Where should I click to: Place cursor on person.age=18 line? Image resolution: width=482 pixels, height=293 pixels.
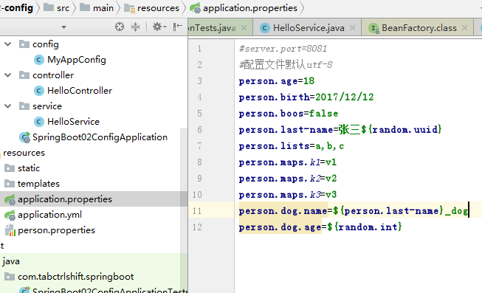[277, 81]
